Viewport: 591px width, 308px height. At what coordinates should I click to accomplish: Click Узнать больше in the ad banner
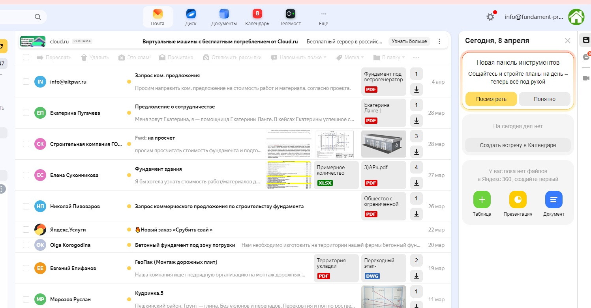point(409,41)
